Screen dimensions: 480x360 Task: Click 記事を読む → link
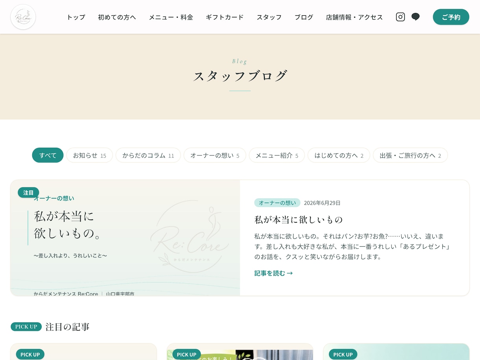point(273,273)
